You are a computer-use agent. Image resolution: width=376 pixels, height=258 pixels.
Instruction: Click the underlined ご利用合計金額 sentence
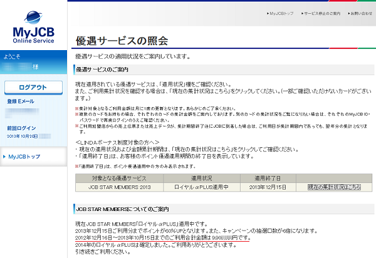point(163,238)
